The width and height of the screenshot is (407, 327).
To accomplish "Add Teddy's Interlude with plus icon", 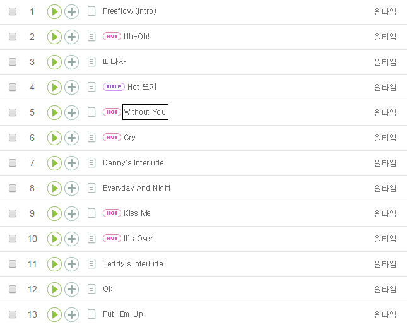I will pyautogui.click(x=72, y=264).
